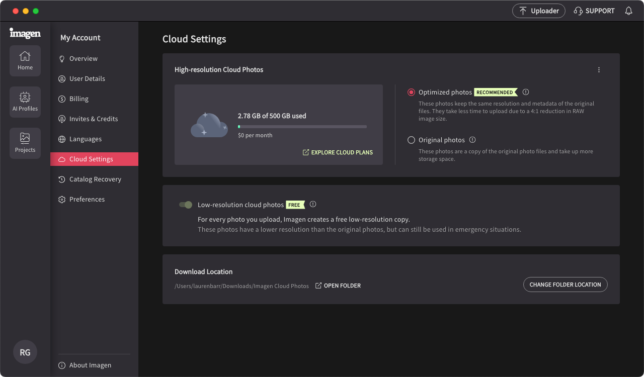The width and height of the screenshot is (644, 377).
Task: Open three-dot menu for High-resolution Cloud Photos
Action: 599,70
